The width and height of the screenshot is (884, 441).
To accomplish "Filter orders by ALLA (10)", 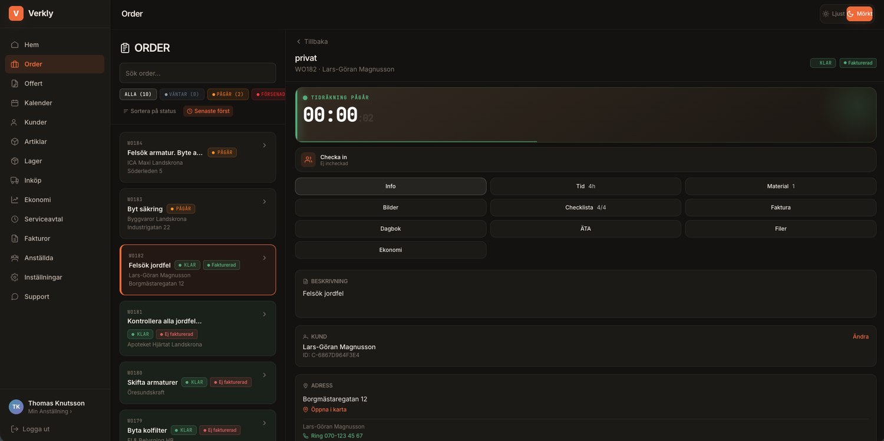I will [138, 94].
